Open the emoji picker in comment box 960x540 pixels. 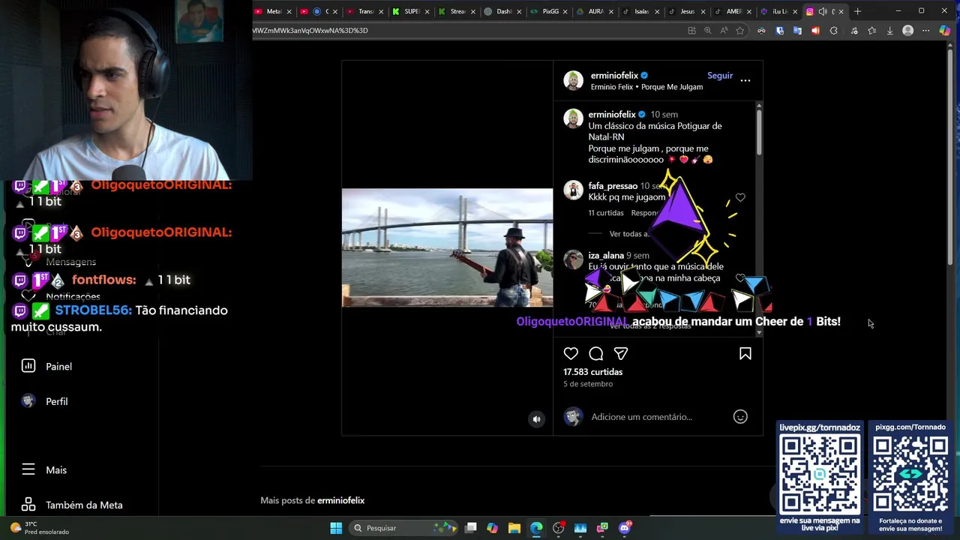(x=740, y=417)
